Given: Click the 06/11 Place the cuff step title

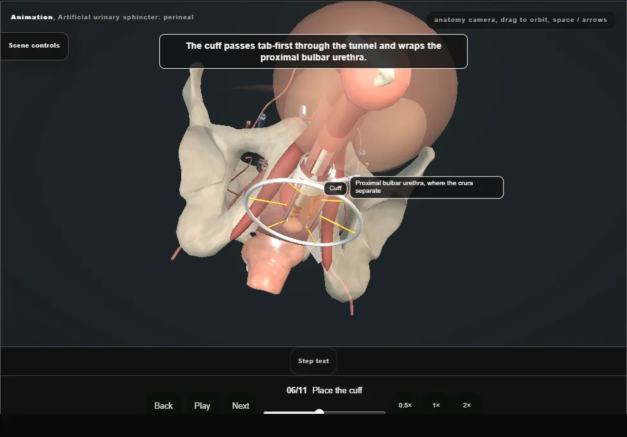Looking at the screenshot, I should [x=324, y=390].
